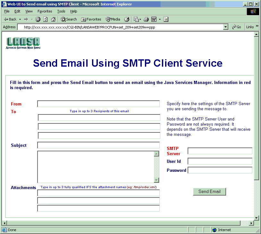Image resolution: width=261 pixels, height=234 pixels.
Task: Click the page icon beside Done status
Action: pos(4,230)
